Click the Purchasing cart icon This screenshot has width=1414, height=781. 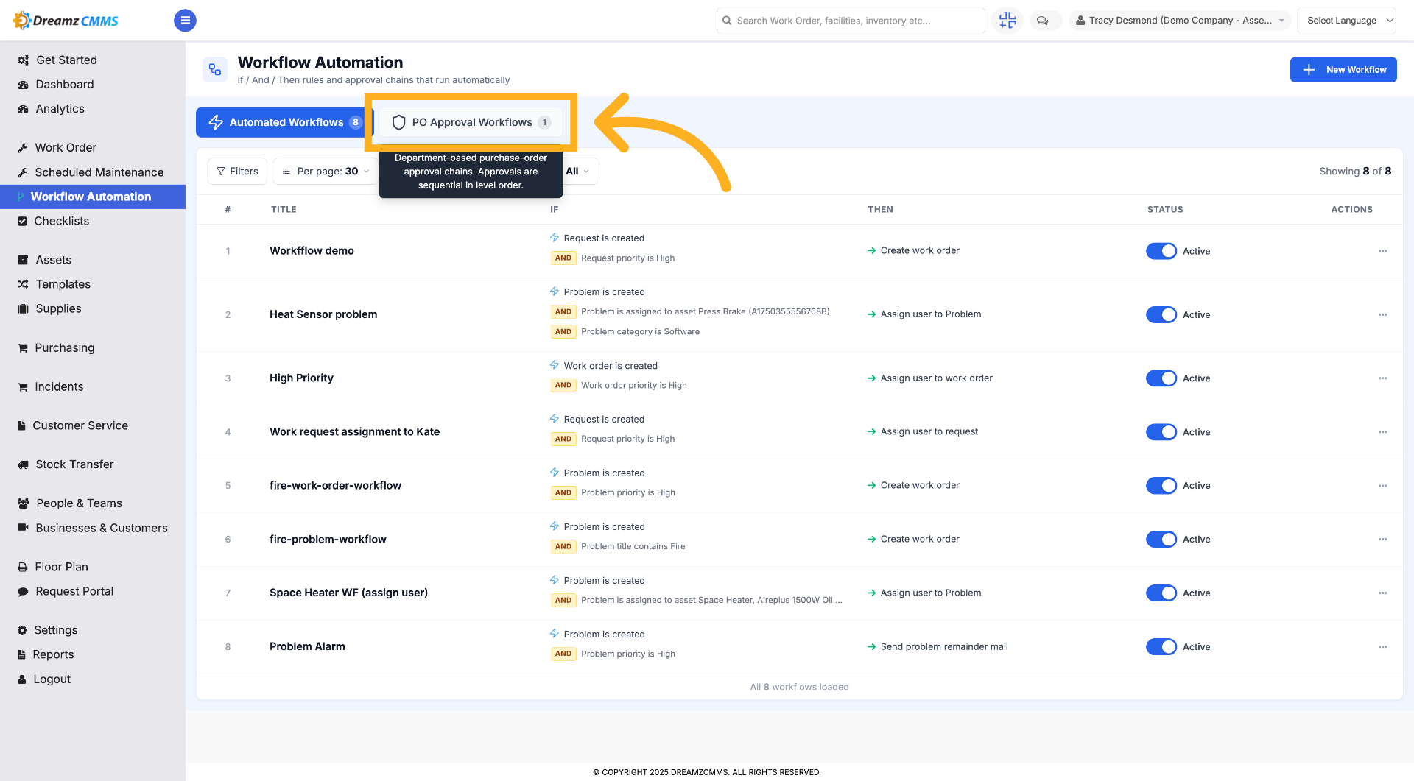click(x=23, y=348)
